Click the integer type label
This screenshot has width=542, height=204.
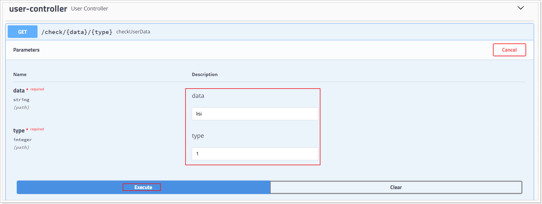[22, 140]
